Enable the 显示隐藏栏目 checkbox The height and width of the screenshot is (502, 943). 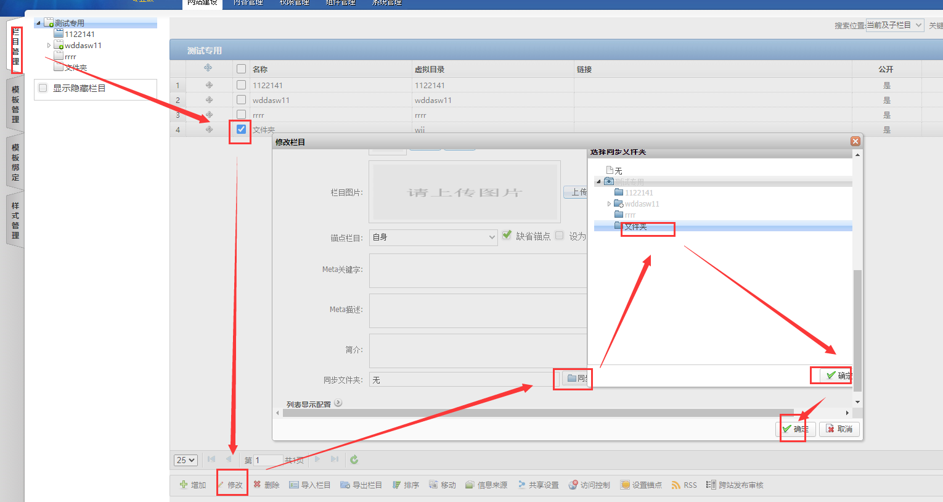click(43, 88)
